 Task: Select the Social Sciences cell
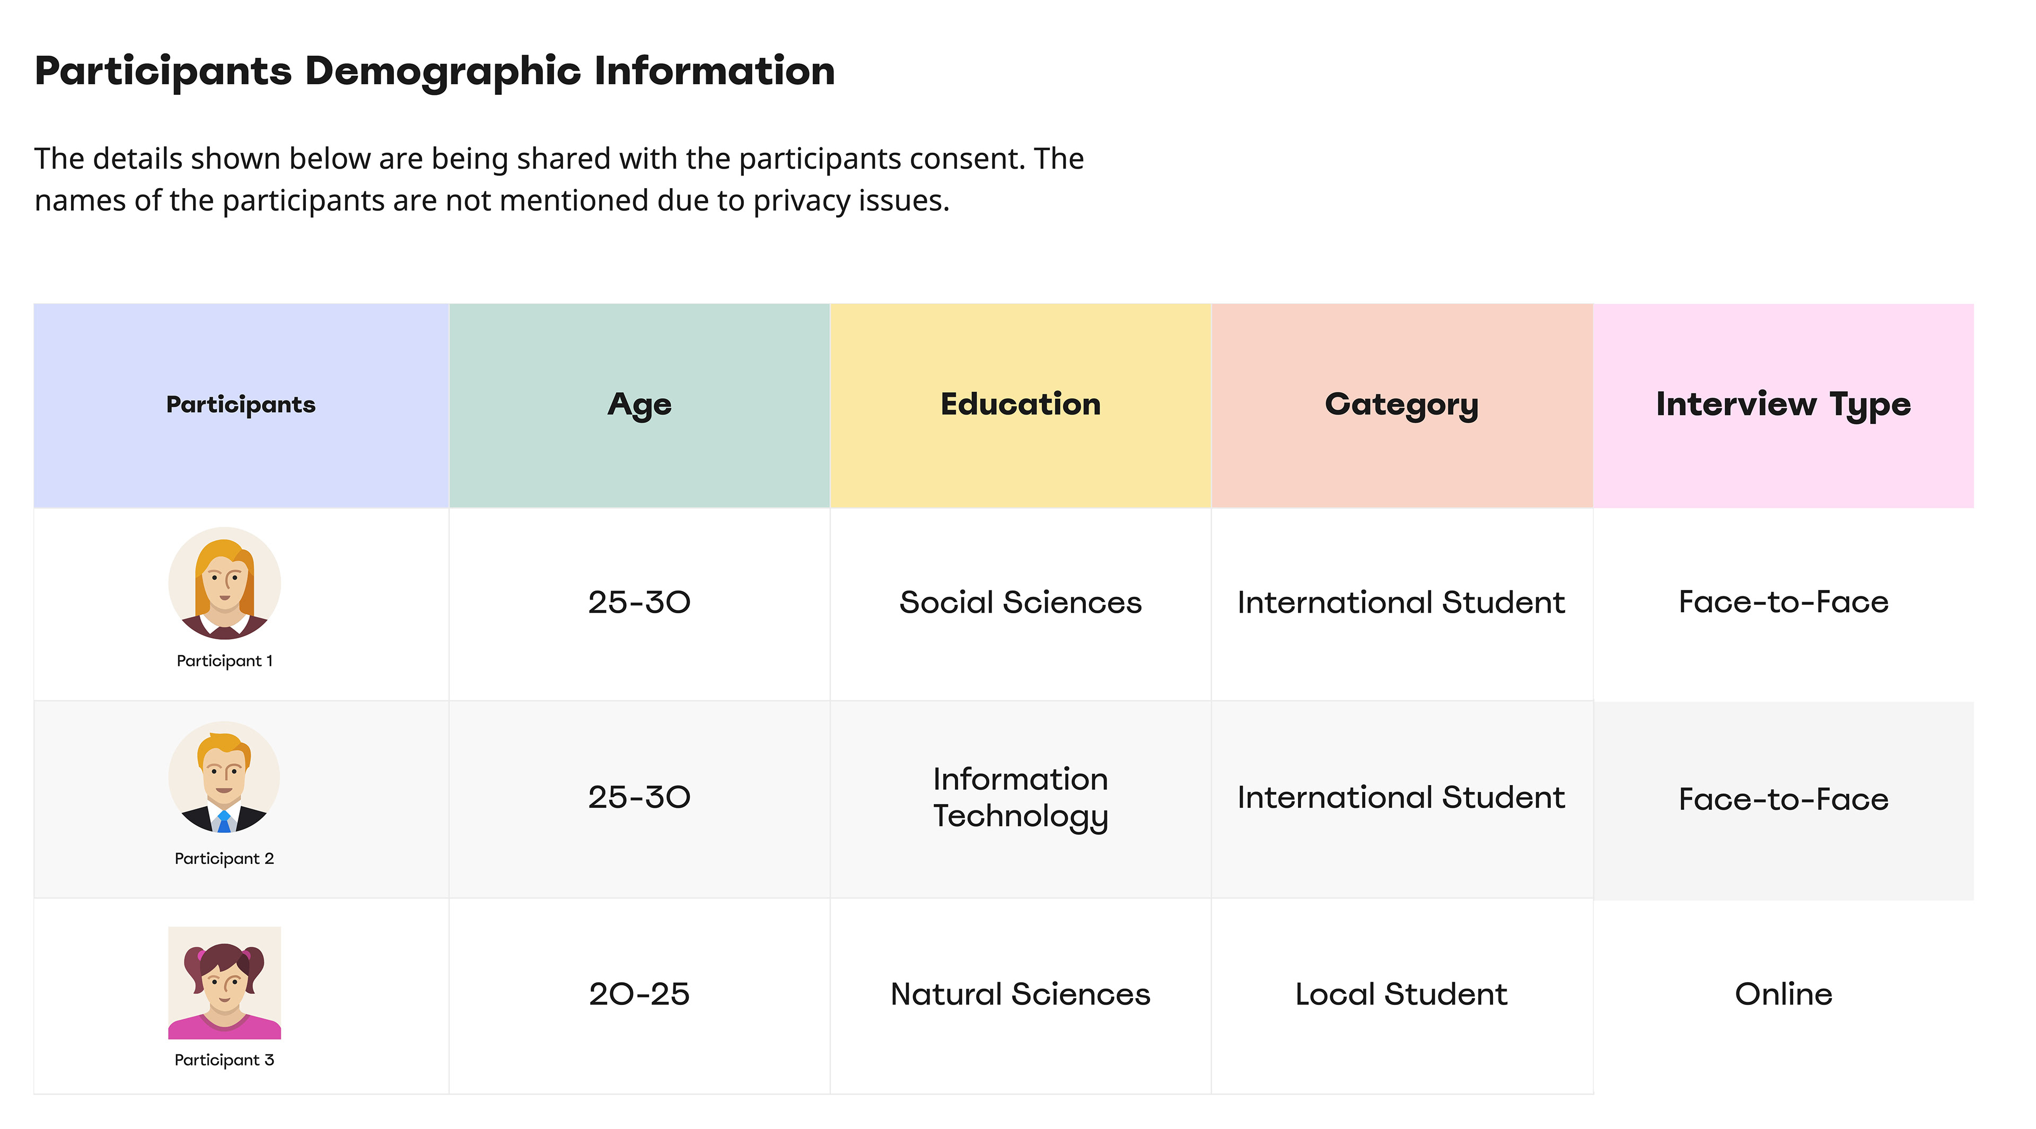click(x=1020, y=604)
